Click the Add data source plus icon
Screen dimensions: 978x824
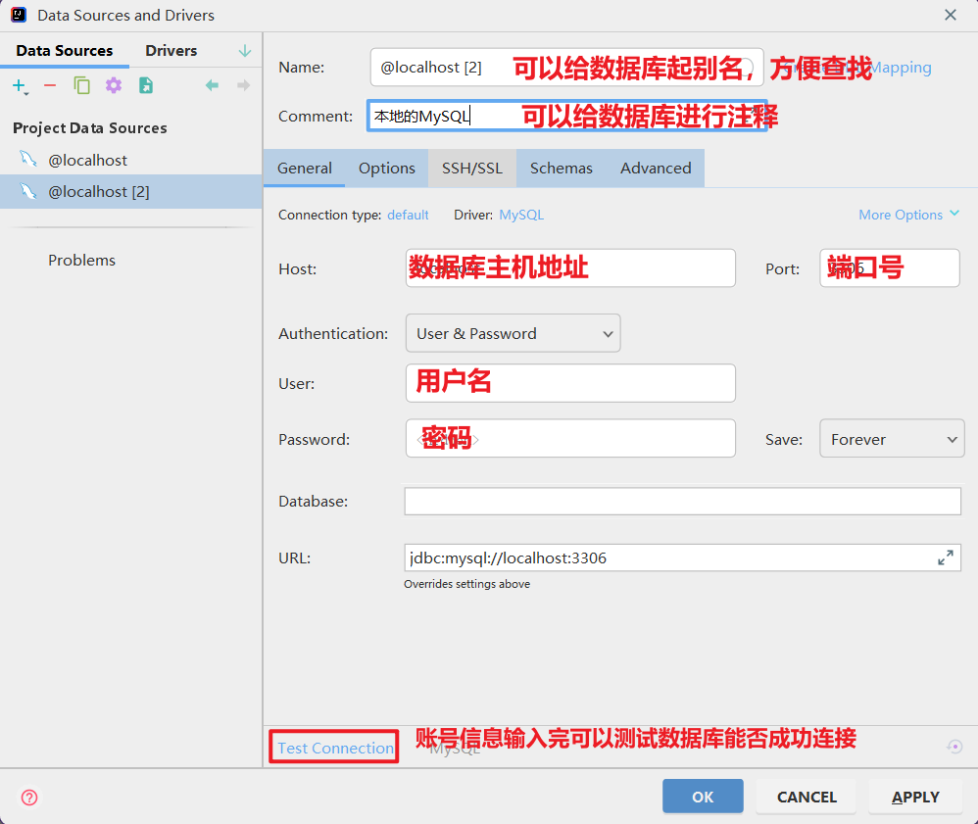coord(20,85)
